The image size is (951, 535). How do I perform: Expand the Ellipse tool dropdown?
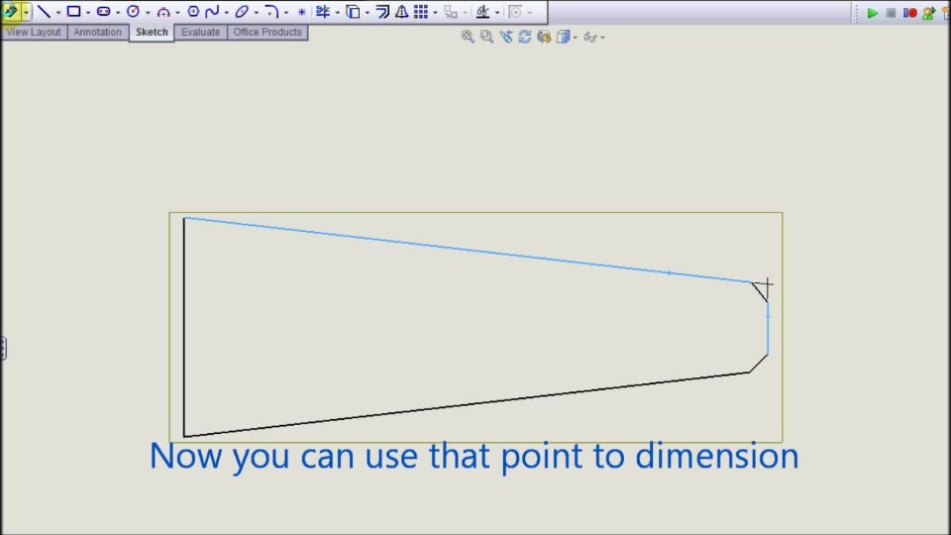(256, 12)
